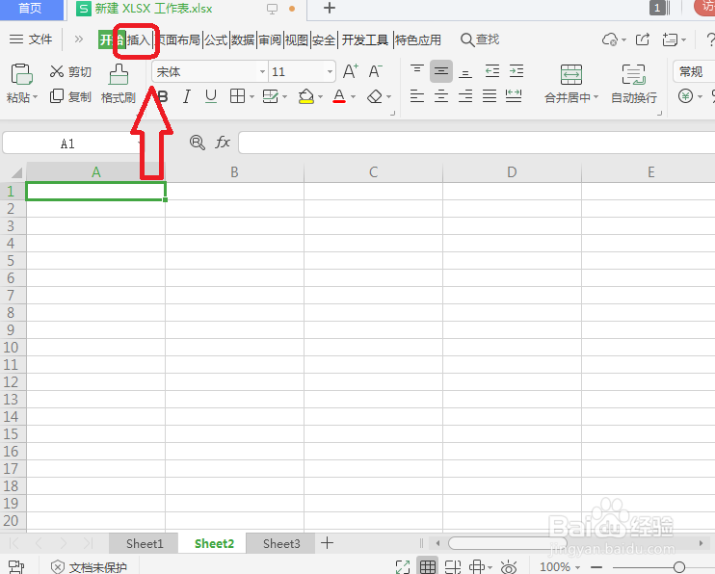Select column C header

[374, 172]
